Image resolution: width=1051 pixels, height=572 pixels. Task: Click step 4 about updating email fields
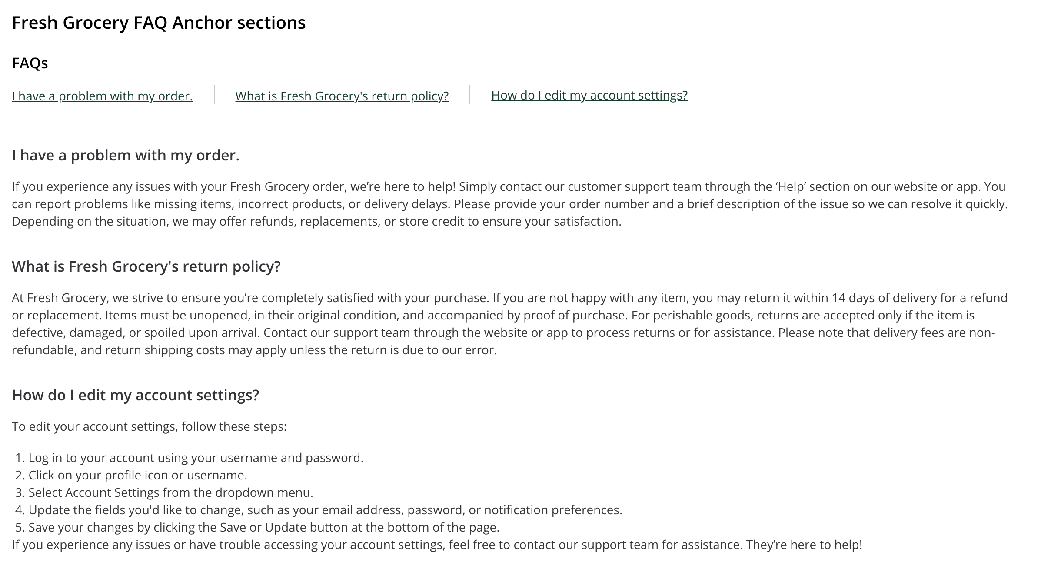pyautogui.click(x=326, y=510)
